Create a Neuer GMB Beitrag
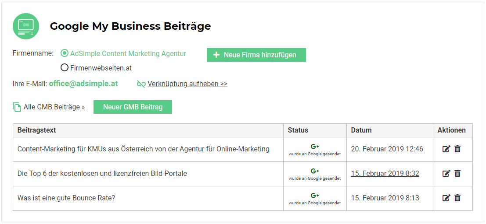 [x=133, y=107]
